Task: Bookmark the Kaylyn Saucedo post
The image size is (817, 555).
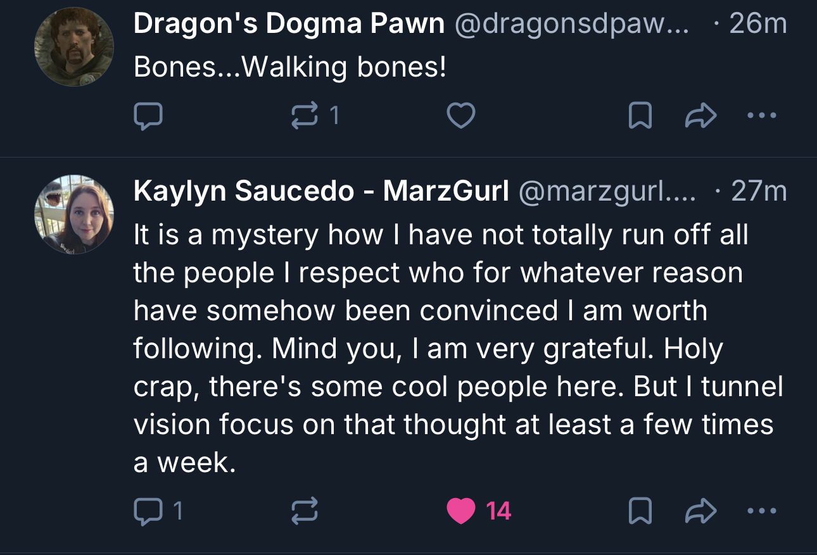Action: [640, 511]
